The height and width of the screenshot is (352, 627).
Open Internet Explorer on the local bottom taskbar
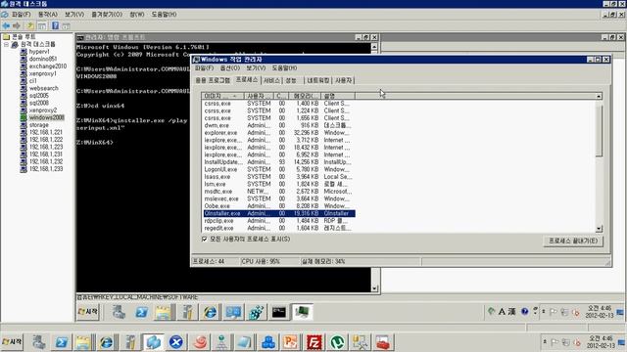point(107,342)
